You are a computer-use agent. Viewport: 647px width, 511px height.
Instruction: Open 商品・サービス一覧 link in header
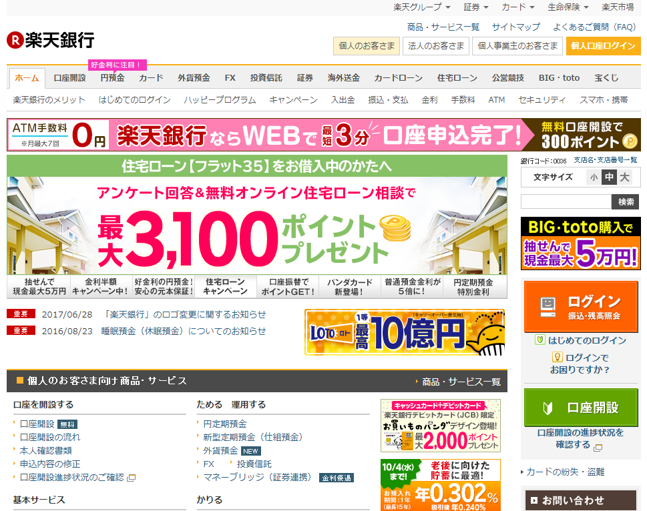point(443,27)
